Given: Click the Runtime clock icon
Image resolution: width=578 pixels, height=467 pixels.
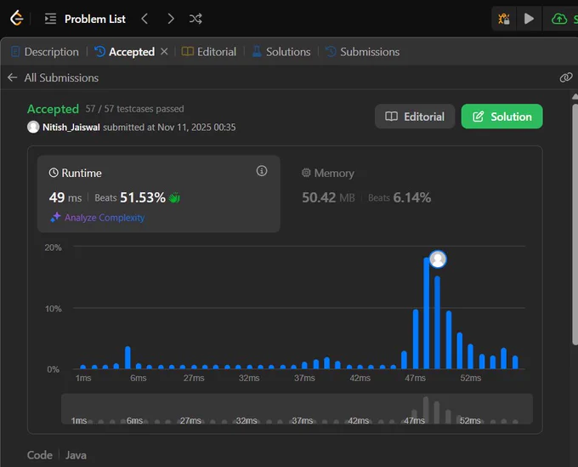Looking at the screenshot, I should click(54, 173).
